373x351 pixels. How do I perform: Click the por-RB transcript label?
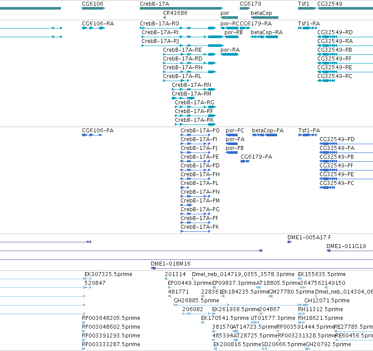(x=234, y=32)
